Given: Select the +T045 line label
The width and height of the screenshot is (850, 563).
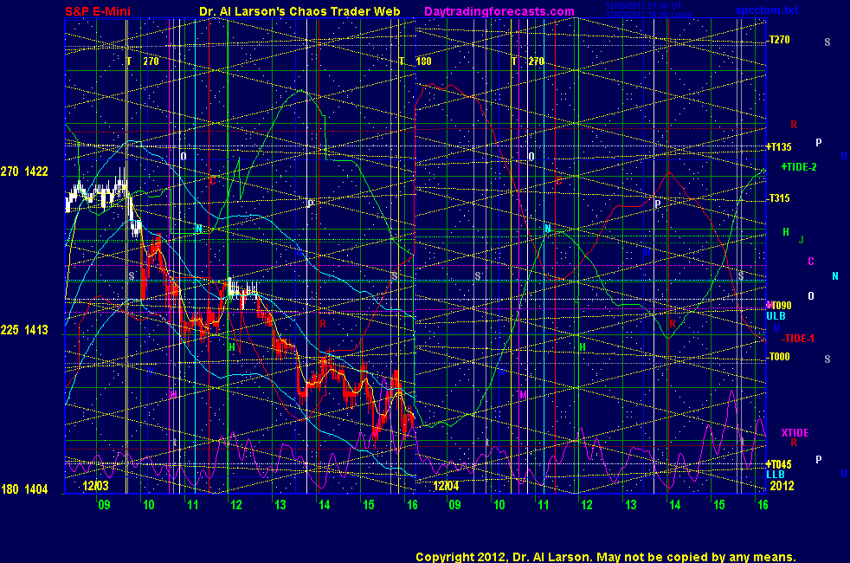Looking at the screenshot, I should click(x=779, y=464).
